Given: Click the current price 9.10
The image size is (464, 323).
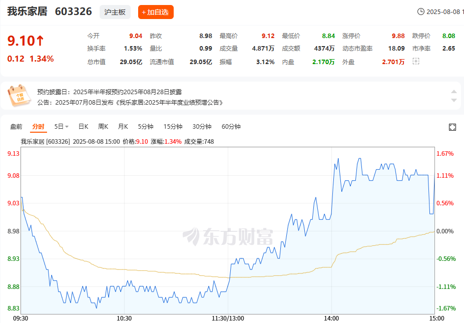Looking at the screenshot, I should pyautogui.click(x=21, y=41).
